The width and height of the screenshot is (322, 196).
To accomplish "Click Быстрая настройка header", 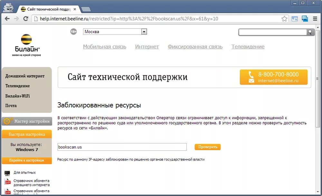I will coord(27,134).
